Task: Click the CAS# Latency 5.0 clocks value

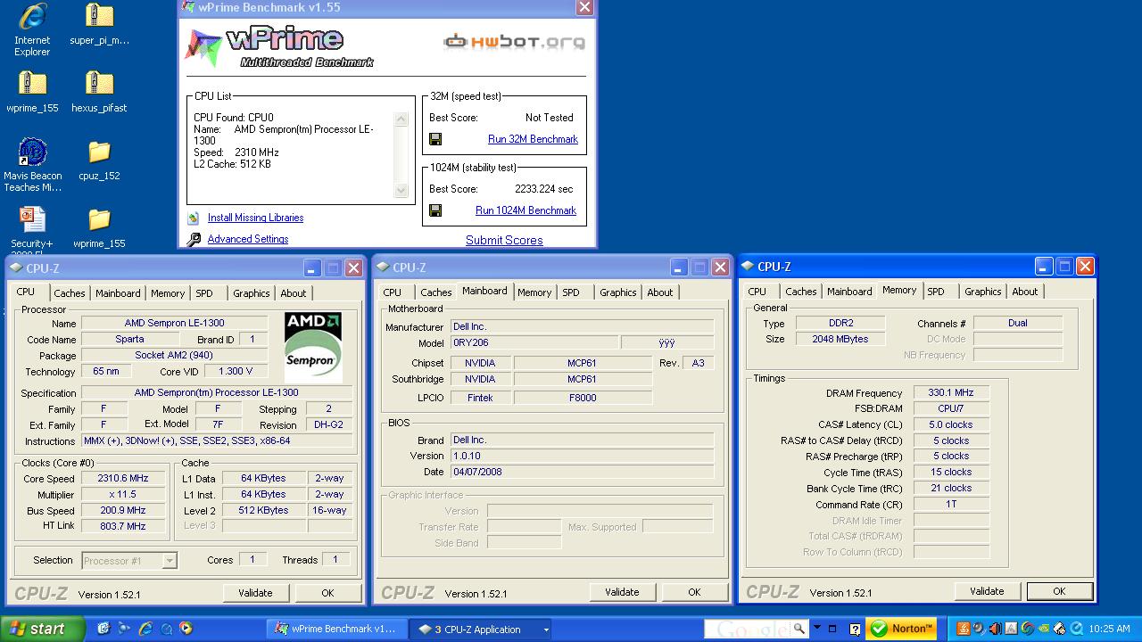Action: click(x=951, y=424)
